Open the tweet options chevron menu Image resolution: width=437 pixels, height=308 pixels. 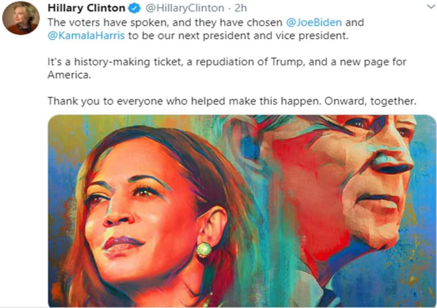pos(429,8)
